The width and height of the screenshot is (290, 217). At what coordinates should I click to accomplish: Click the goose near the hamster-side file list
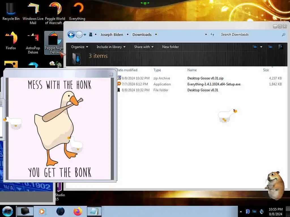point(227,116)
